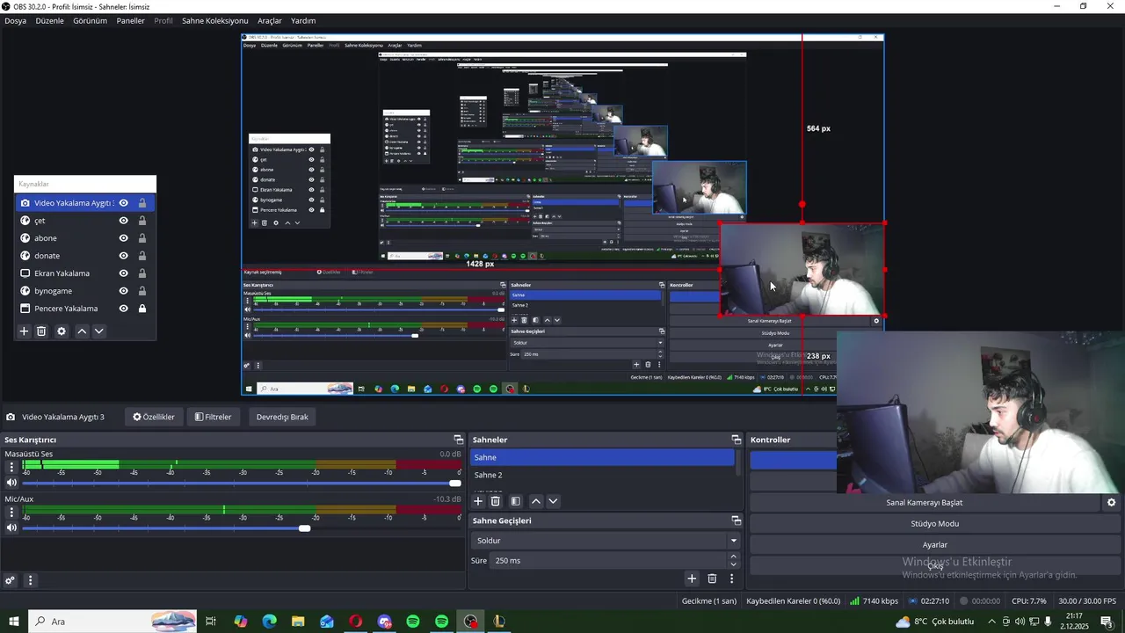Open the Dosya menu
Screen dimensions: 1125x633
(15, 20)
